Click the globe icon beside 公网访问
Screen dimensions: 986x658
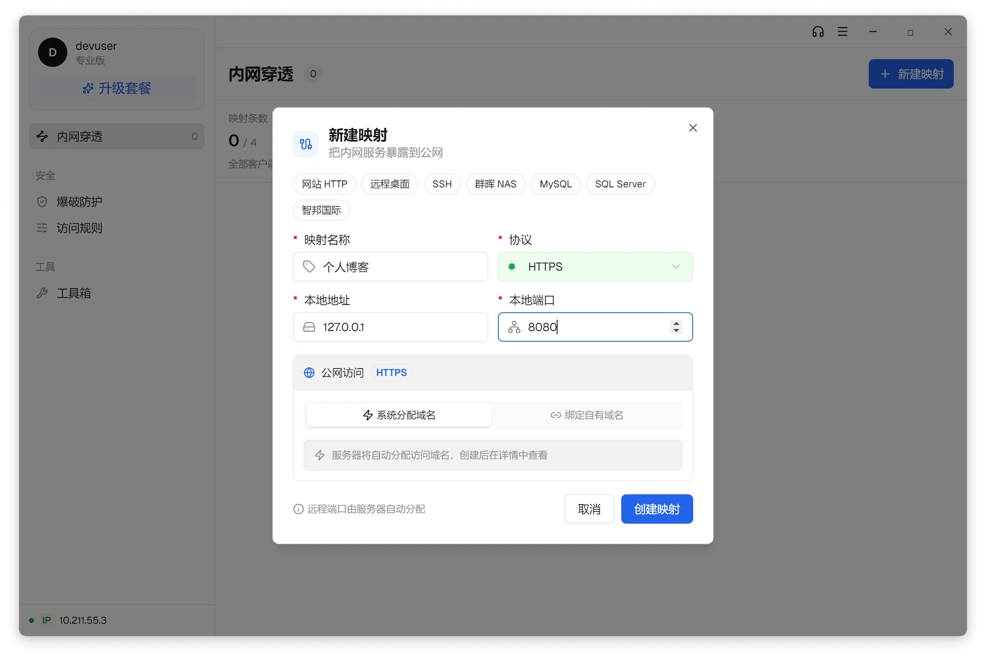pyautogui.click(x=309, y=373)
